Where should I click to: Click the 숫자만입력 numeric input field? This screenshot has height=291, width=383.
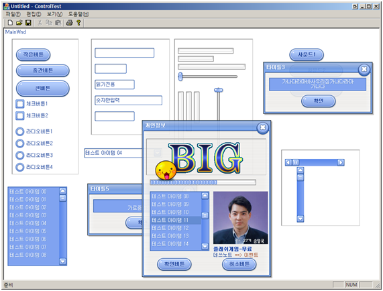[128, 101]
